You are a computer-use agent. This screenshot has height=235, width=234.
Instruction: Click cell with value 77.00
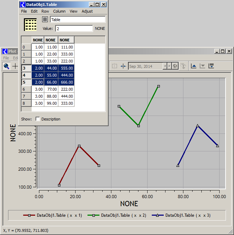[51, 89]
